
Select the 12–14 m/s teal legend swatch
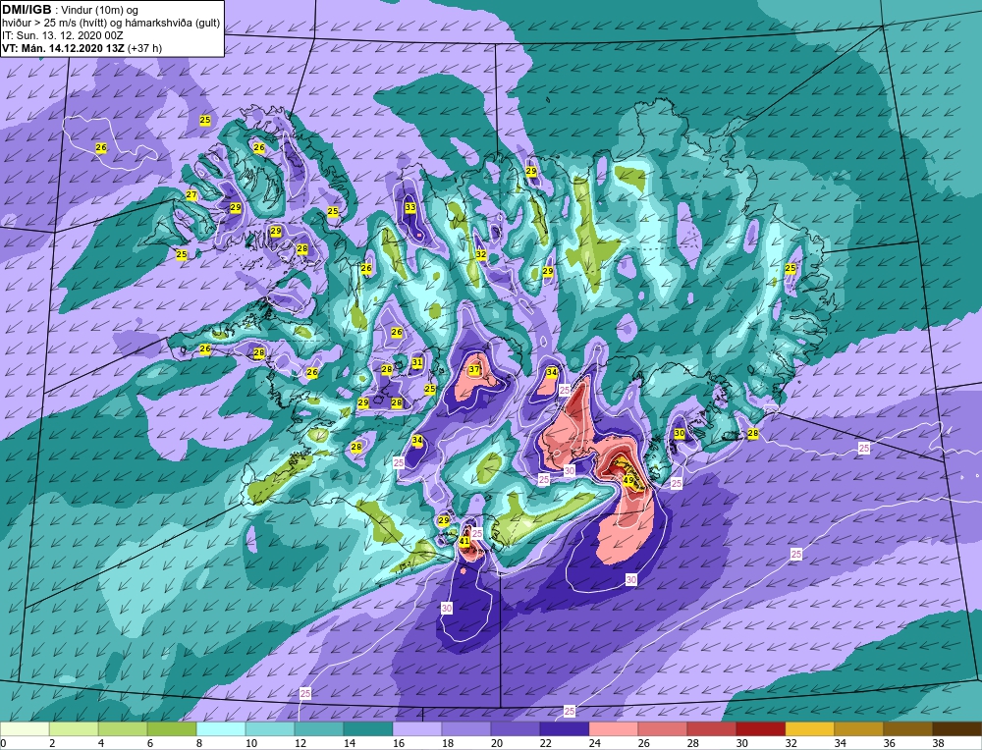319,728
